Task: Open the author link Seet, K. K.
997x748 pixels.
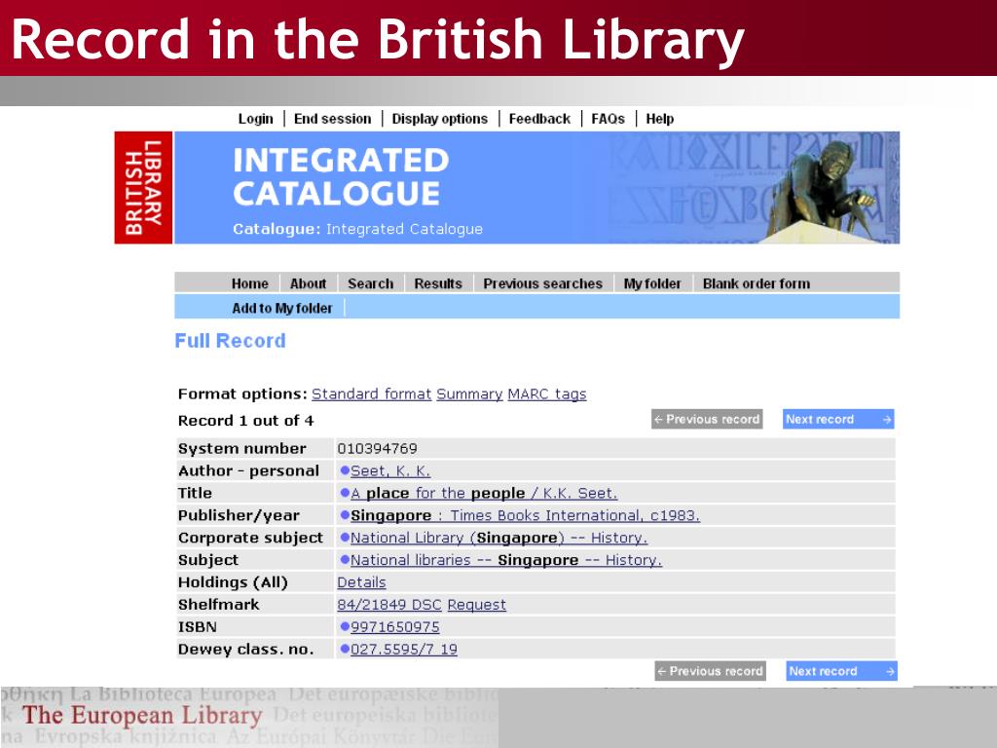Action: [390, 471]
